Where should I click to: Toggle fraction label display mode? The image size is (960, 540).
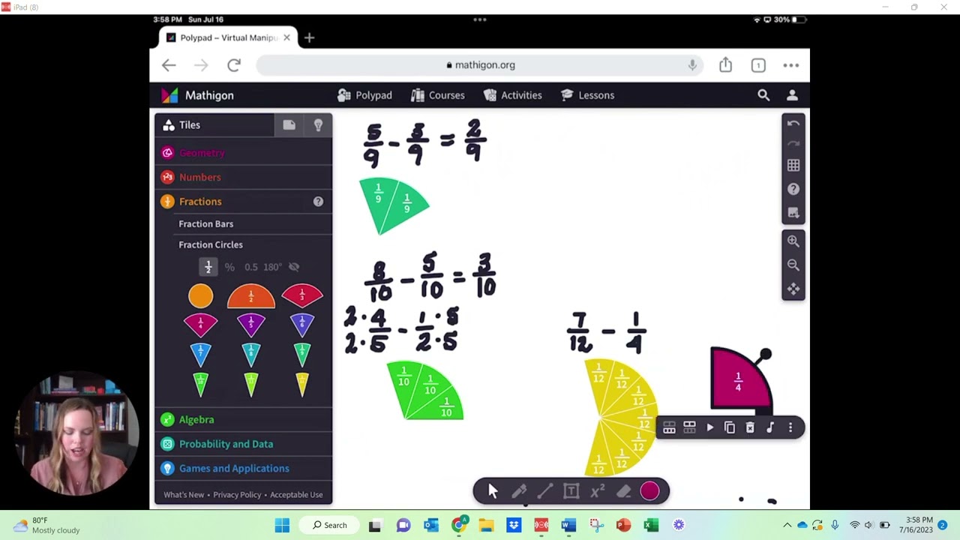click(208, 267)
